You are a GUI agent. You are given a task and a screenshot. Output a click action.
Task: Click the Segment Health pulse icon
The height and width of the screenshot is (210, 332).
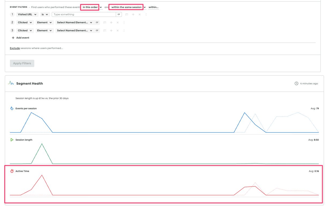point(11,83)
